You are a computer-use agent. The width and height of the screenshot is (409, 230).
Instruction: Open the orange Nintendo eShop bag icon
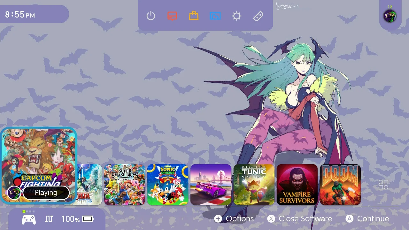[194, 15]
